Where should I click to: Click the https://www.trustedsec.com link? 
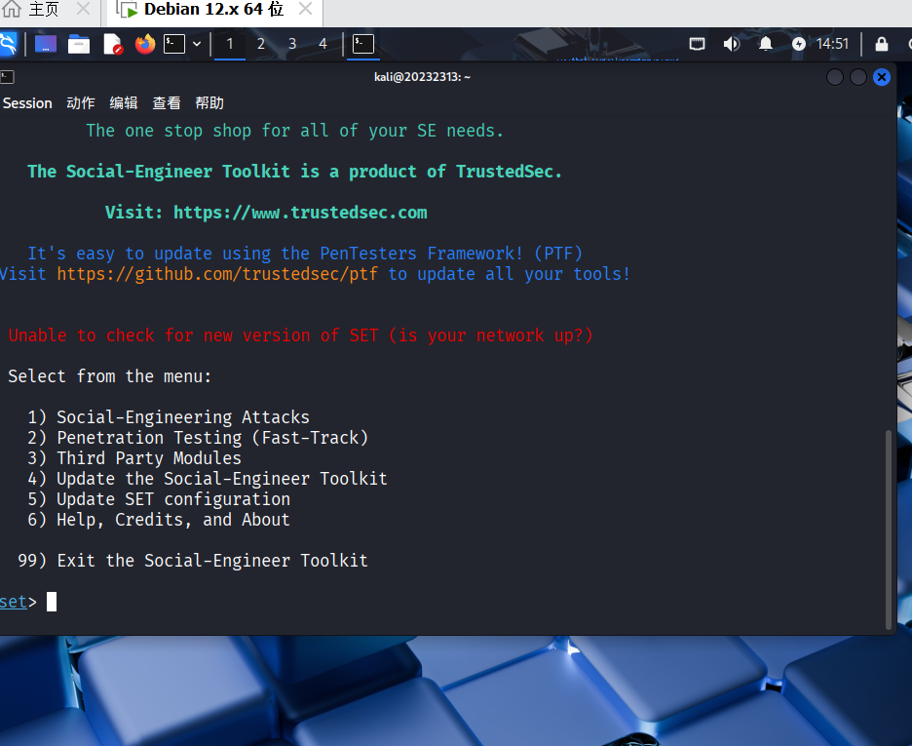pyautogui.click(x=300, y=213)
